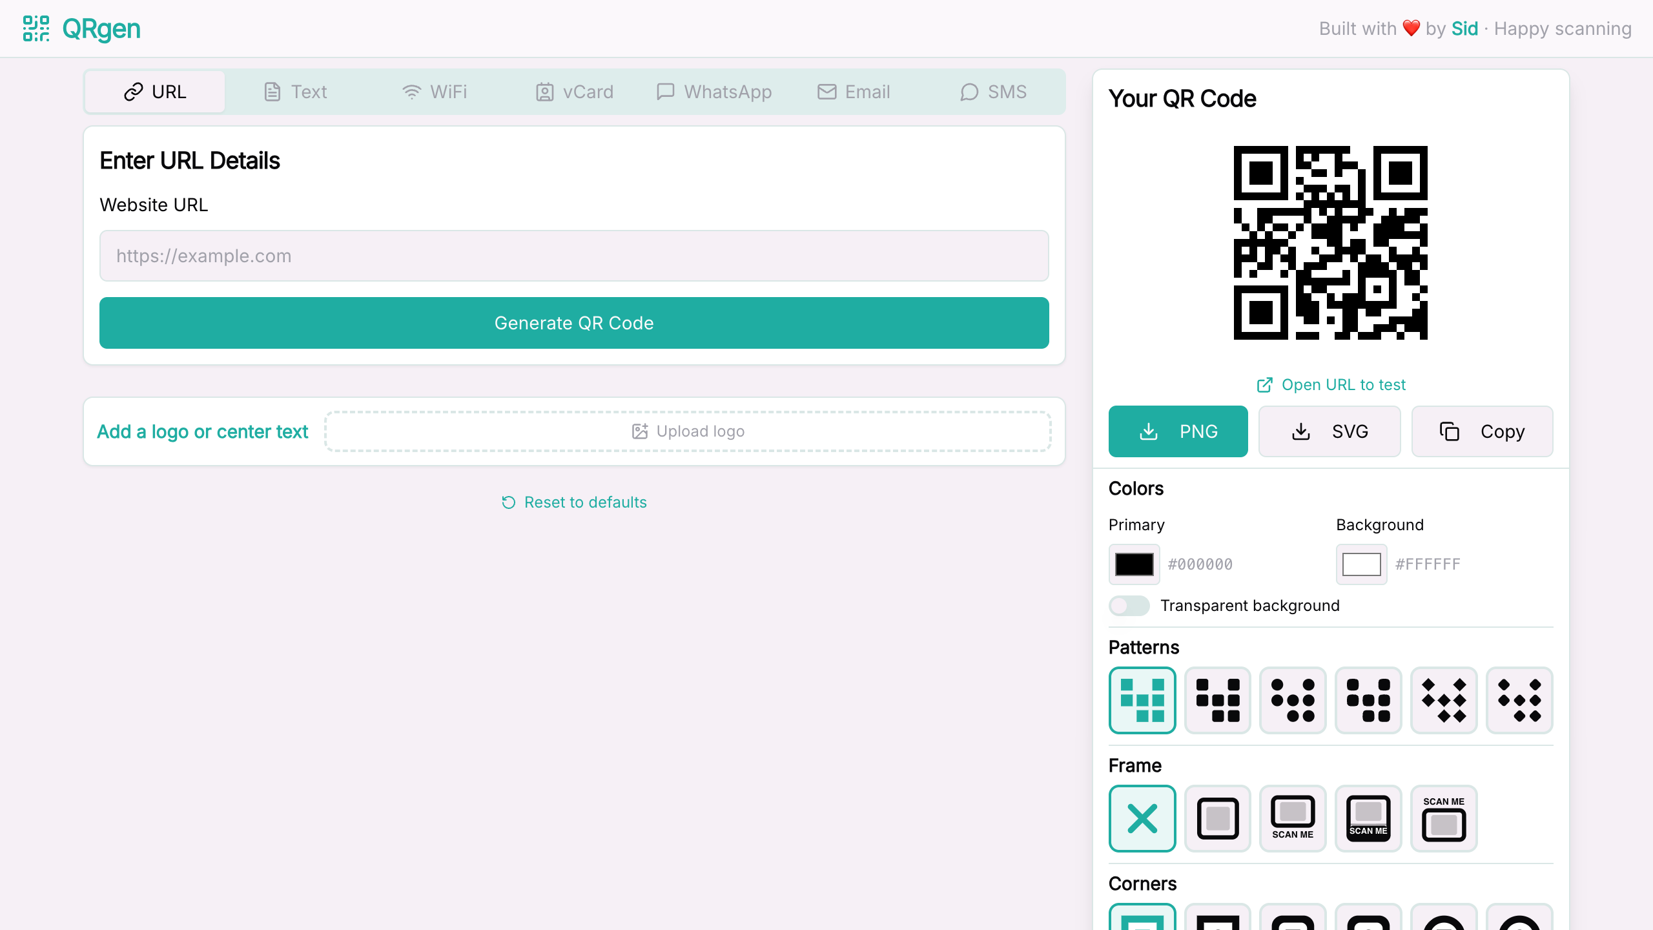Click the primary hex value #000000
The image size is (1653, 930).
point(1200,564)
